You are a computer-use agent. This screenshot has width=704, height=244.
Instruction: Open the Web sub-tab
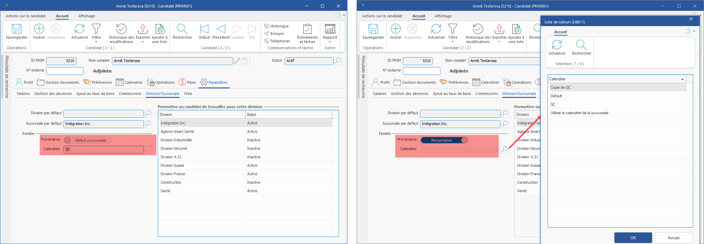point(188,94)
